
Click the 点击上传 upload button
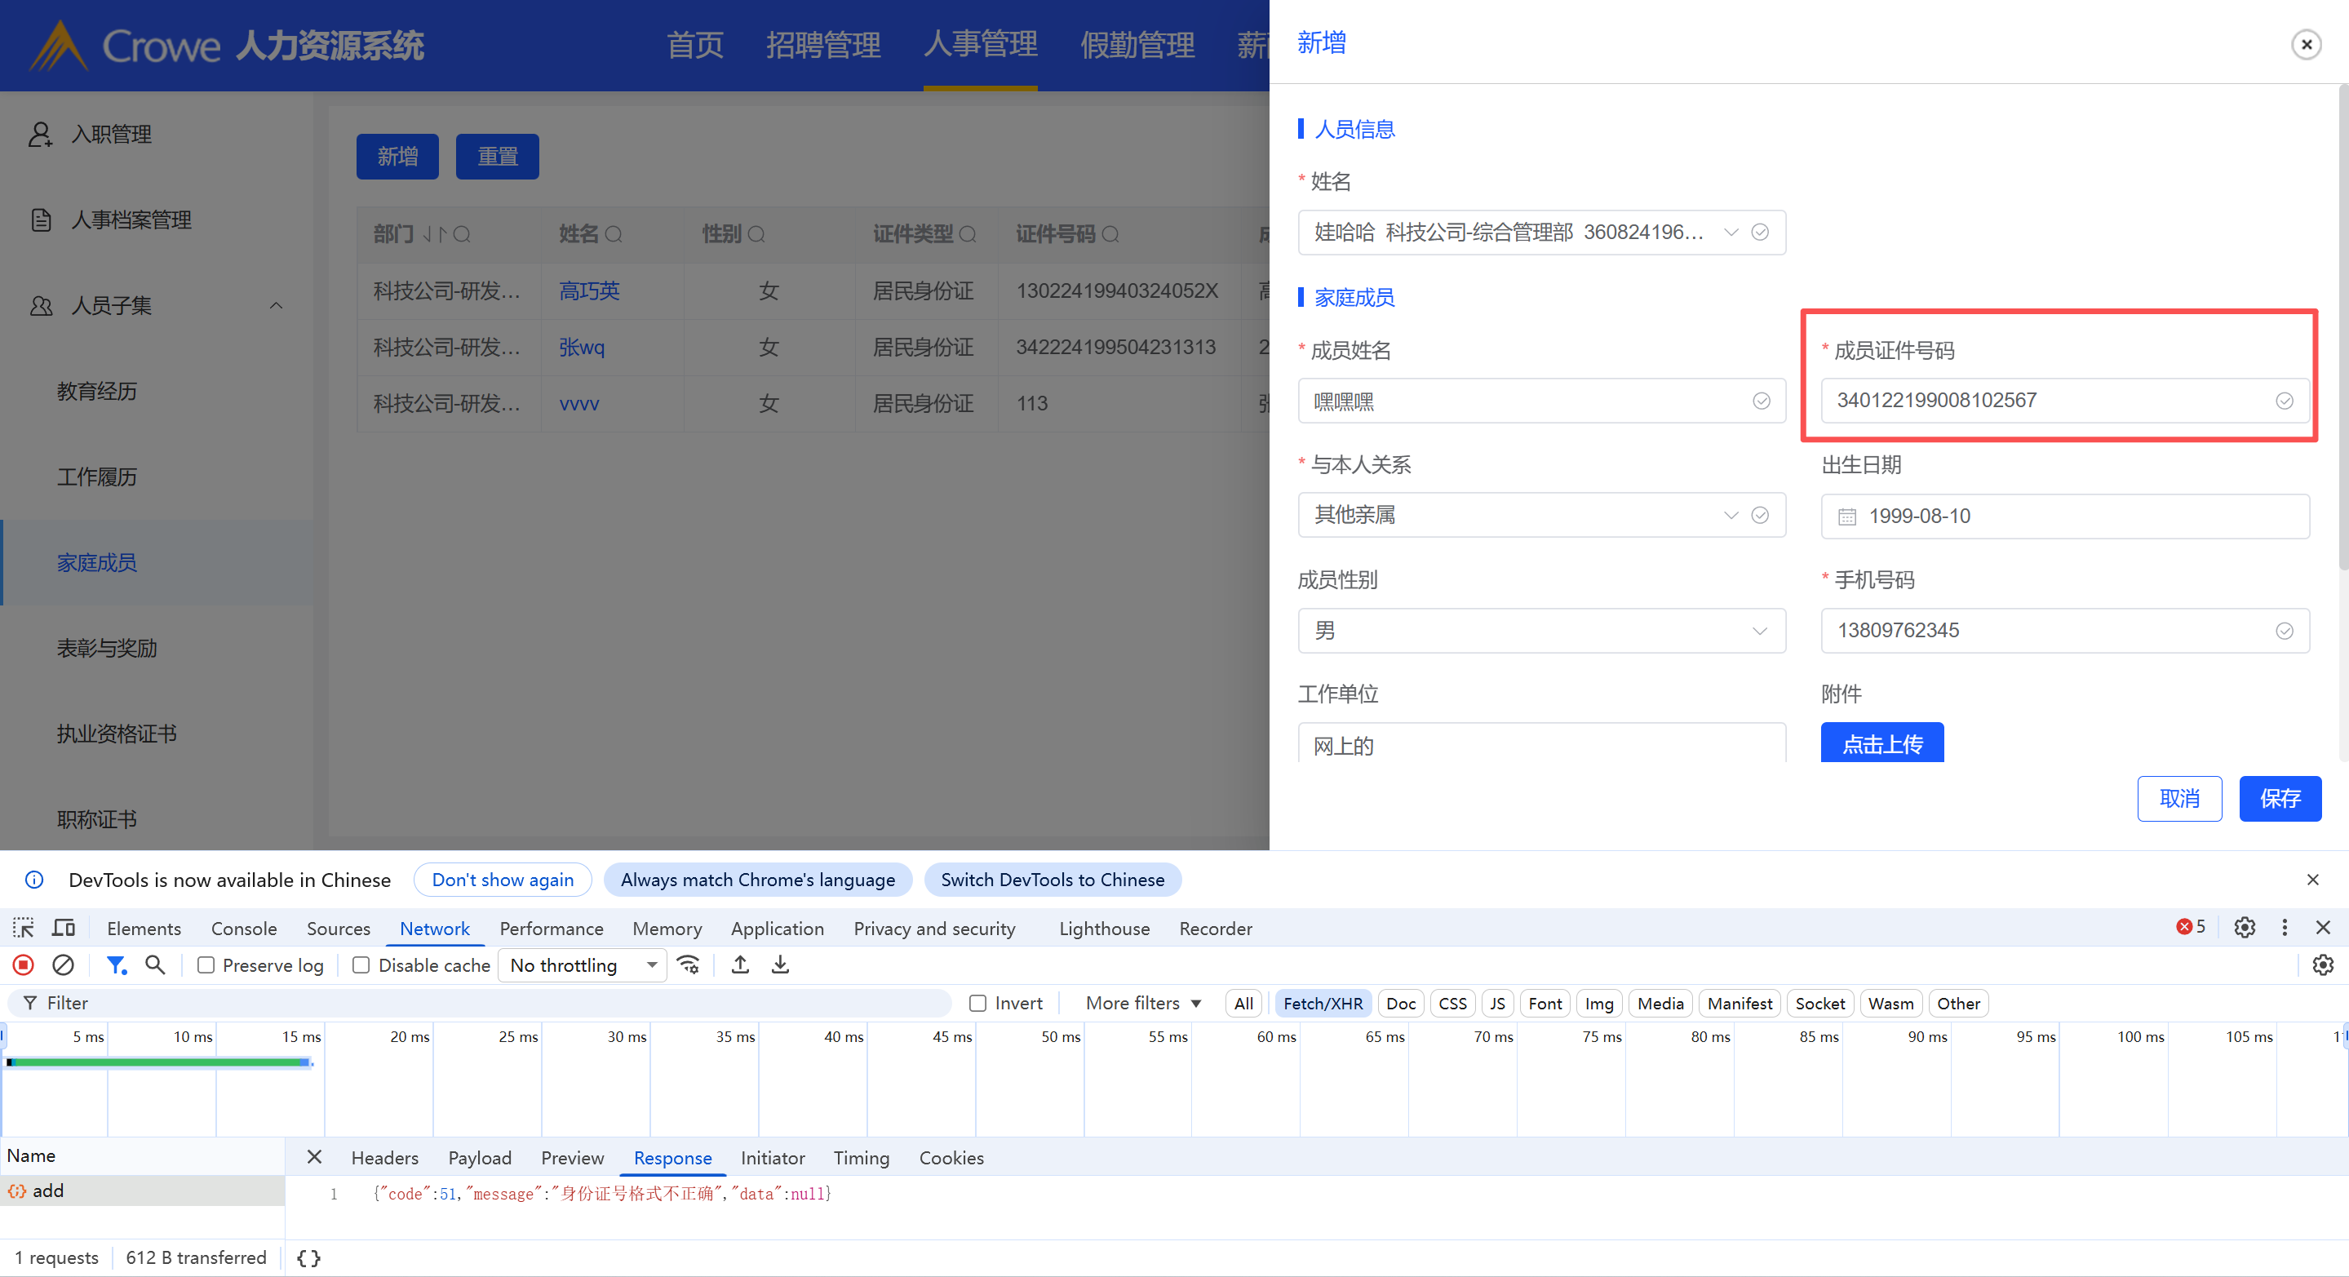[x=1881, y=743]
